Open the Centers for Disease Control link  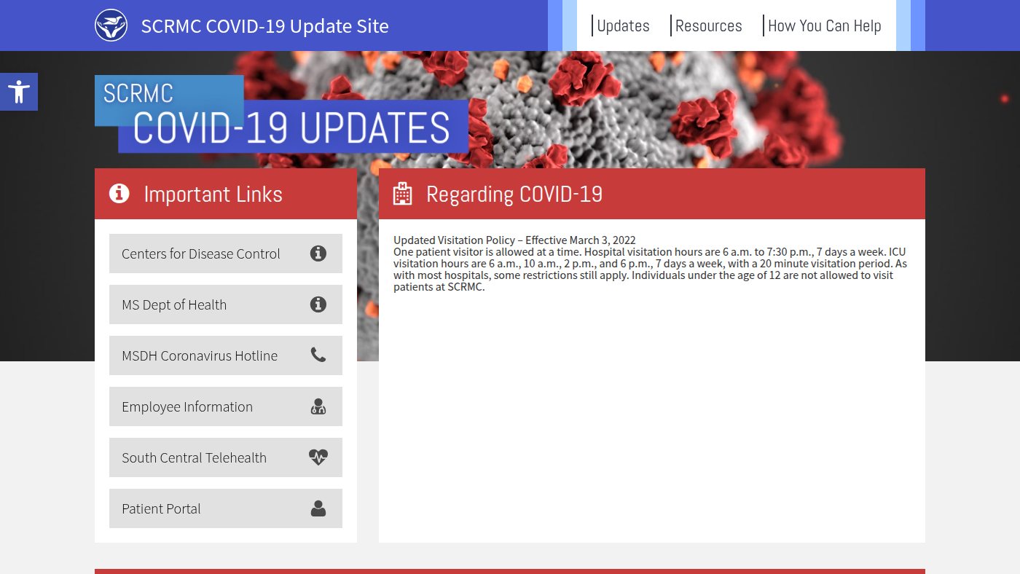click(x=226, y=253)
